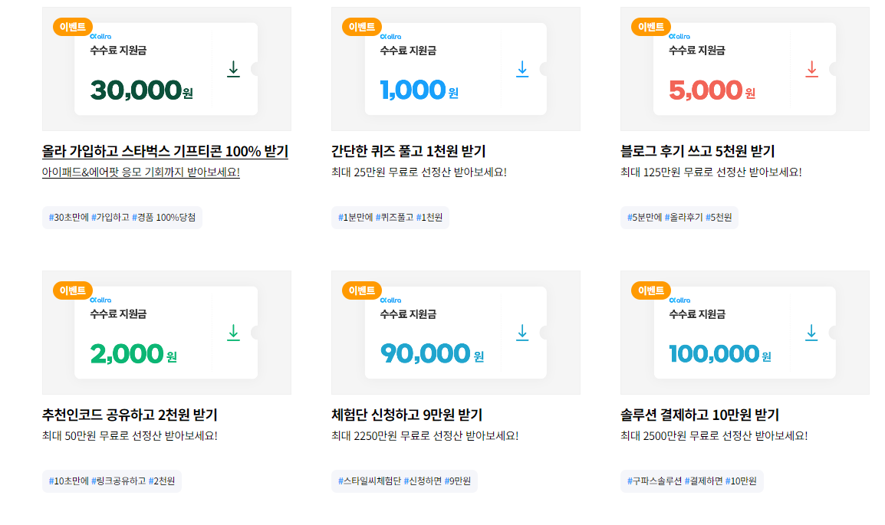885x525 pixels.
Task: Click hashtag chip #1분만에 #퀴즈풀고 #1천원
Action: coord(390,218)
